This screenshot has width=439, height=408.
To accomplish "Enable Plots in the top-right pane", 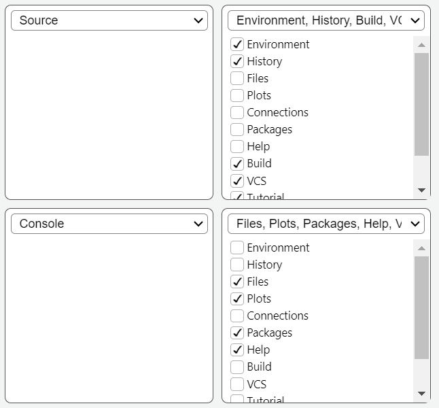I will (237, 95).
